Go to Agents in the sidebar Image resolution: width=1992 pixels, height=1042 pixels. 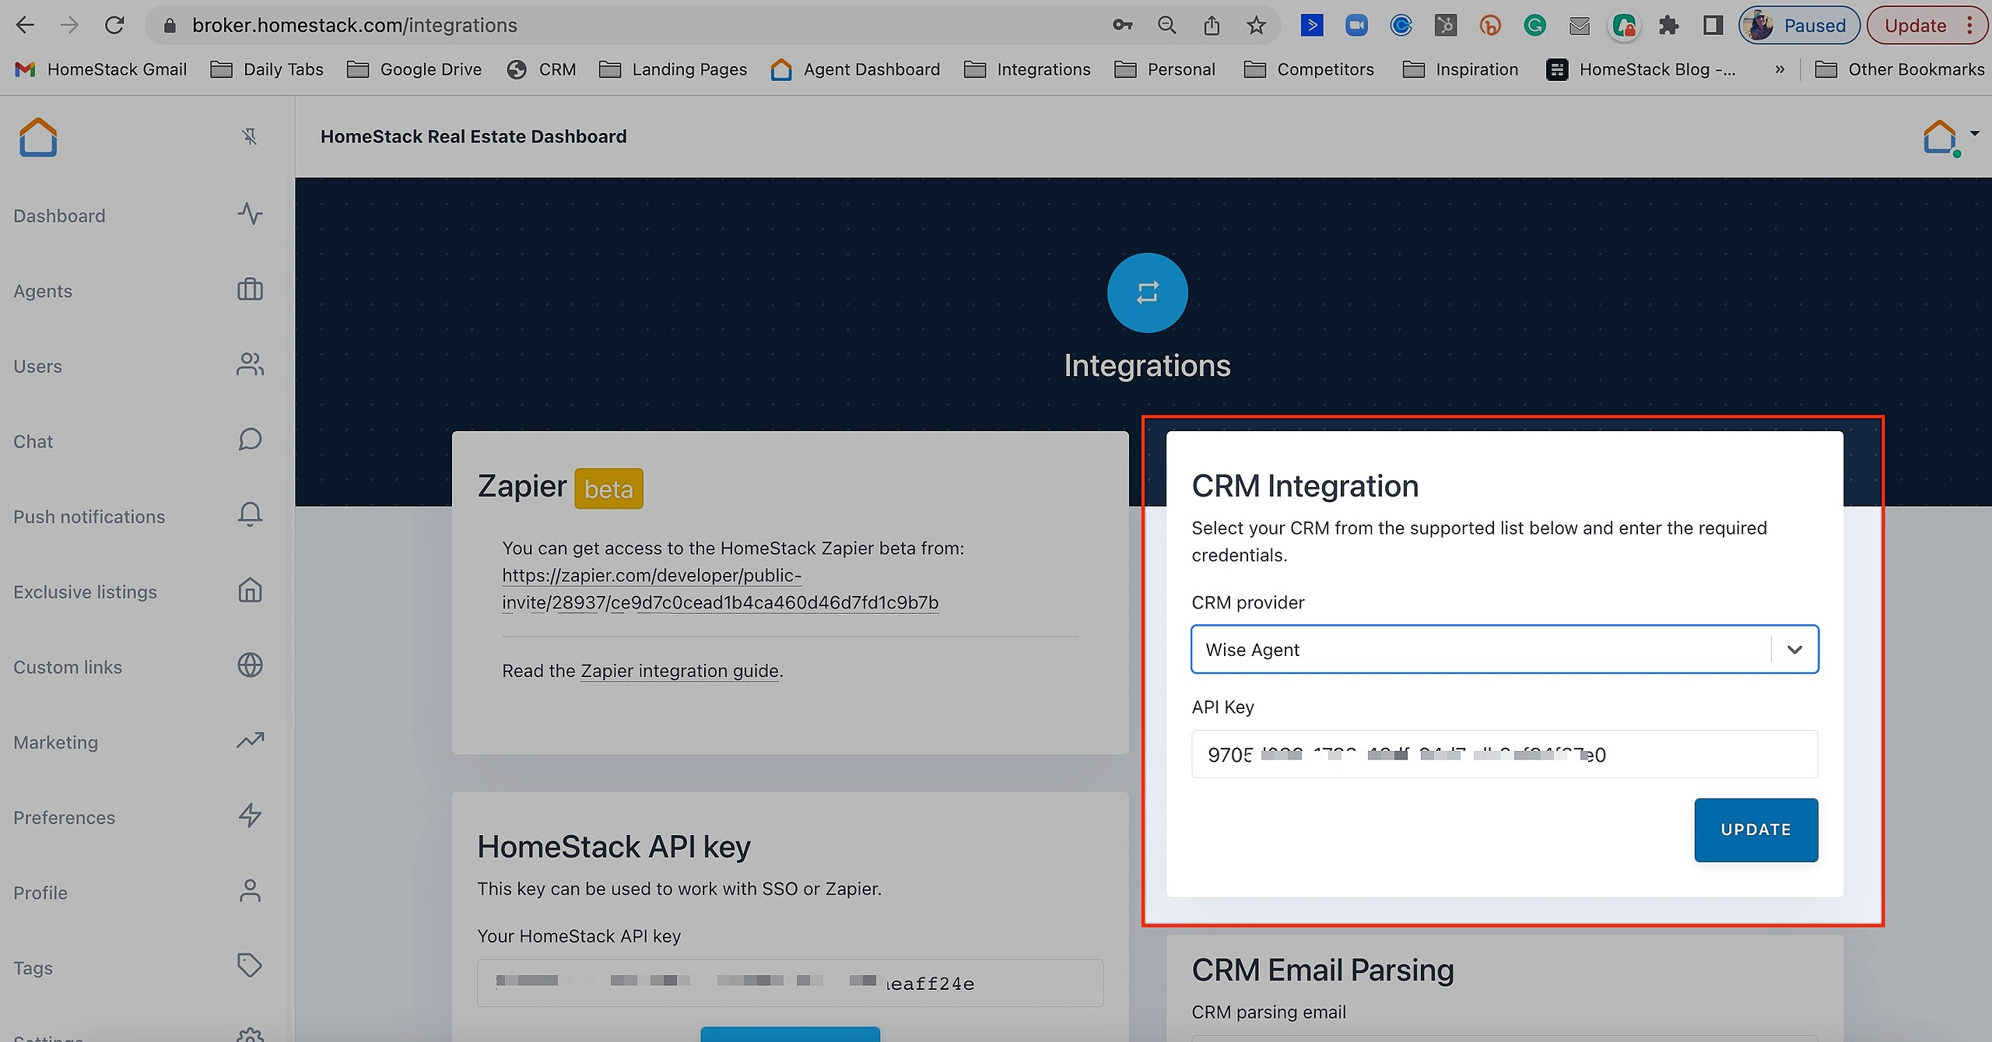pyautogui.click(x=43, y=291)
